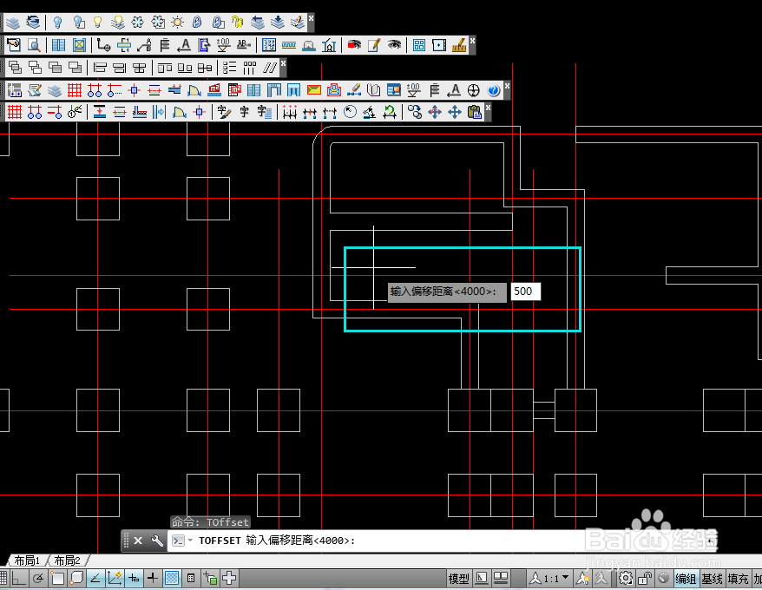
Task: Click the magnifier find icon
Action: (x=34, y=45)
